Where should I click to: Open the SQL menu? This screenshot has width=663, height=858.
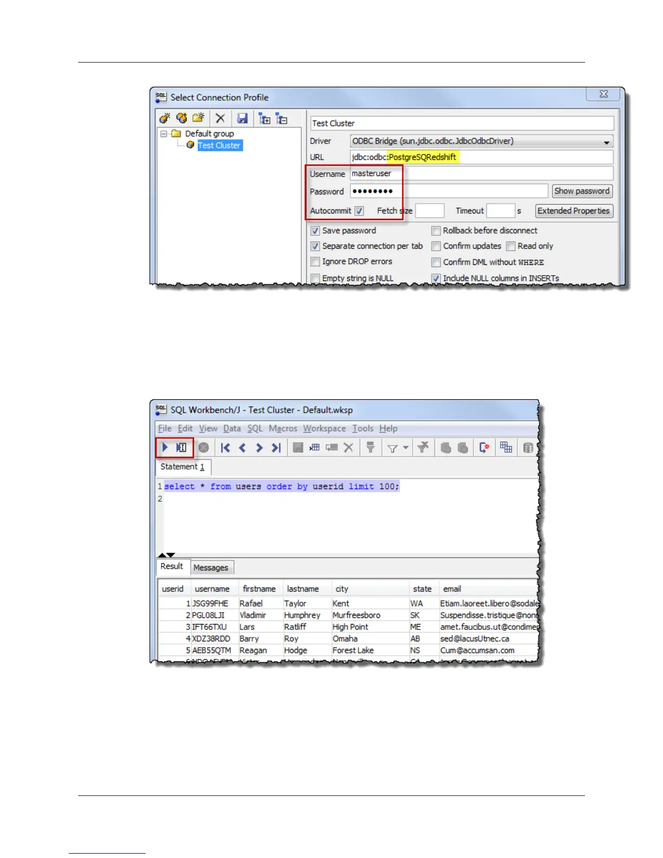[255, 428]
